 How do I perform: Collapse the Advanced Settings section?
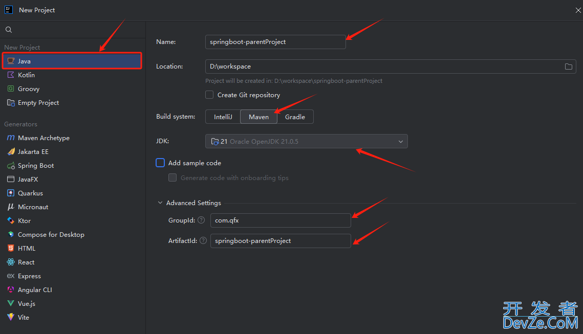tap(160, 203)
